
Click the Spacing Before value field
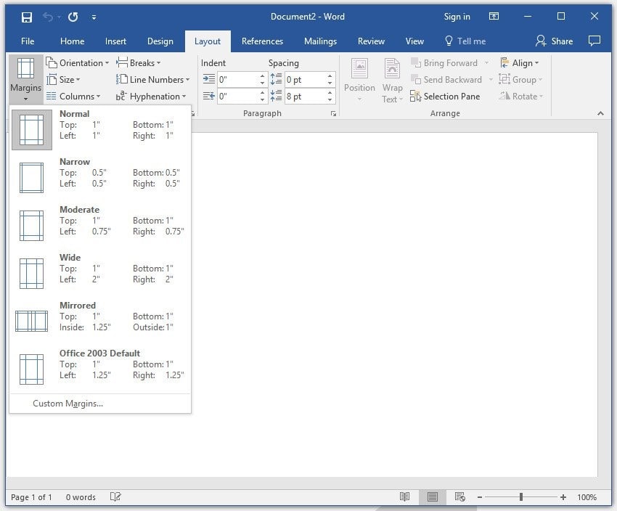coord(306,80)
